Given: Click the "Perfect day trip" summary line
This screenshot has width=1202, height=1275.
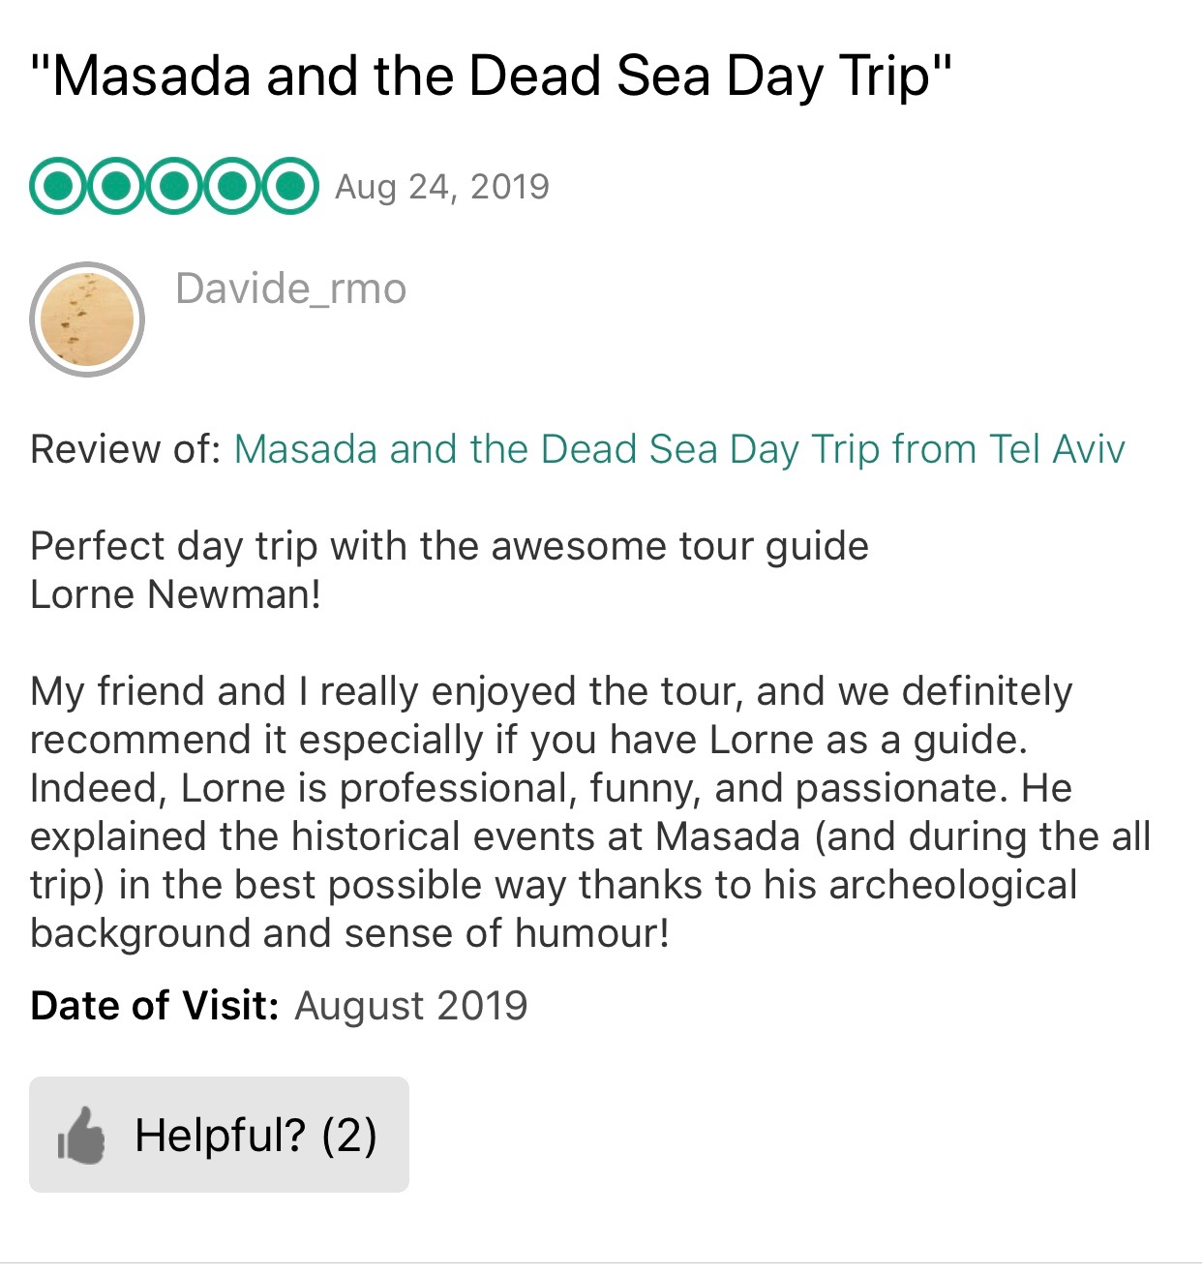Looking at the screenshot, I should [449, 546].
